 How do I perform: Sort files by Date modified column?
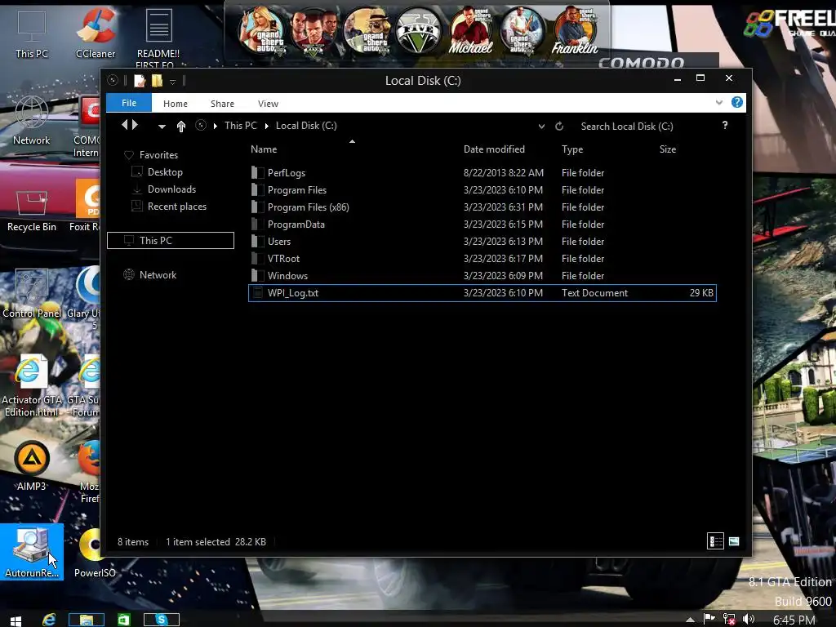pyautogui.click(x=494, y=149)
